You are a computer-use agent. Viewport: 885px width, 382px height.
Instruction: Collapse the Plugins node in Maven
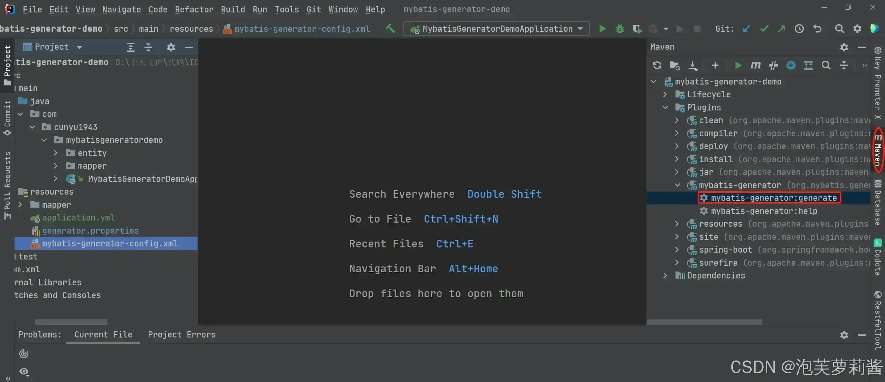pos(665,107)
